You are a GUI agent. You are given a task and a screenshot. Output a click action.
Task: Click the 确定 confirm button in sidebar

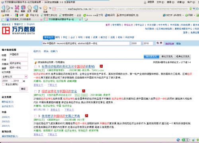23,89
